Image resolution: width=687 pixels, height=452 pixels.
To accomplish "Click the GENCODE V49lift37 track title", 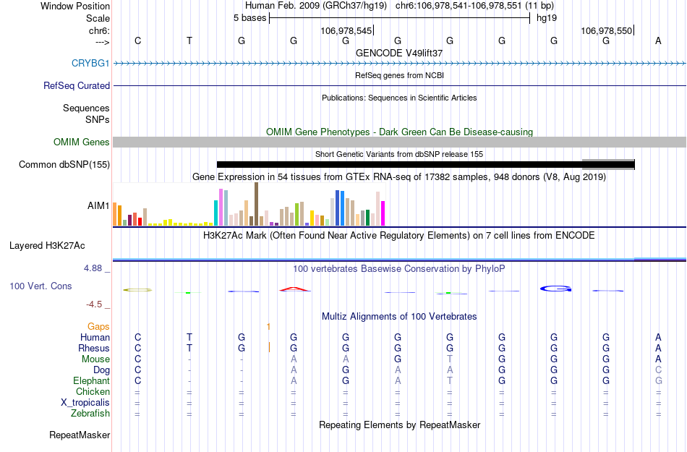I will [399, 53].
